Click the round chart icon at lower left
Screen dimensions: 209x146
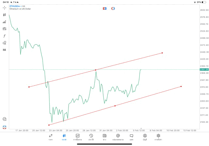(x=5, y=119)
